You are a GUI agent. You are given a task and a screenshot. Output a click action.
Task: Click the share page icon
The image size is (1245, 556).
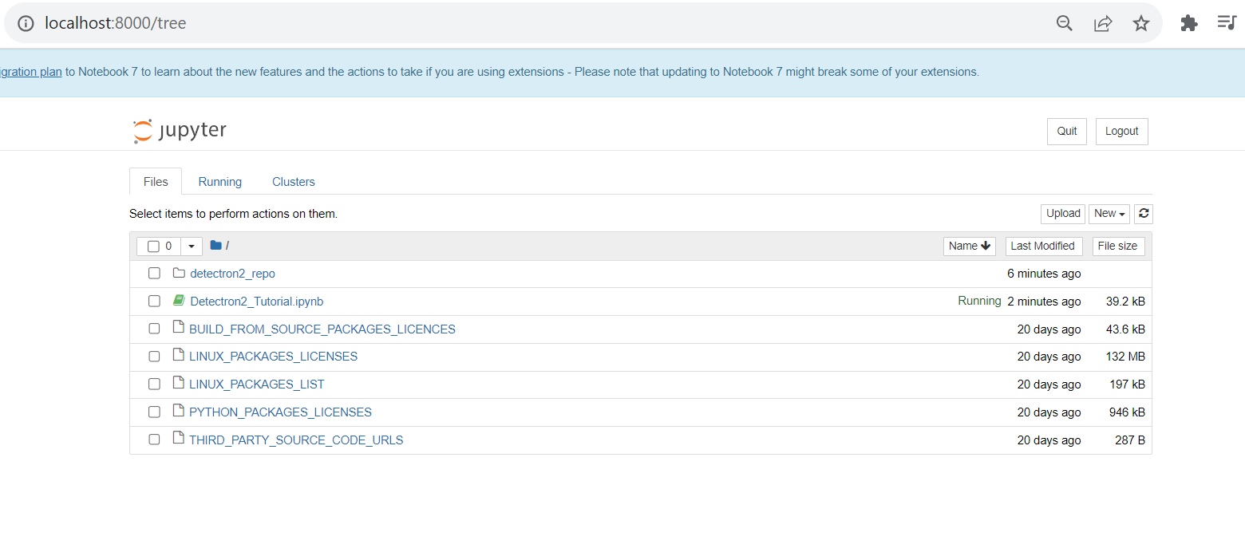pos(1103,23)
